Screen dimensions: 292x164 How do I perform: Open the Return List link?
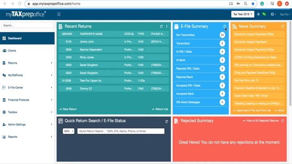160,109
